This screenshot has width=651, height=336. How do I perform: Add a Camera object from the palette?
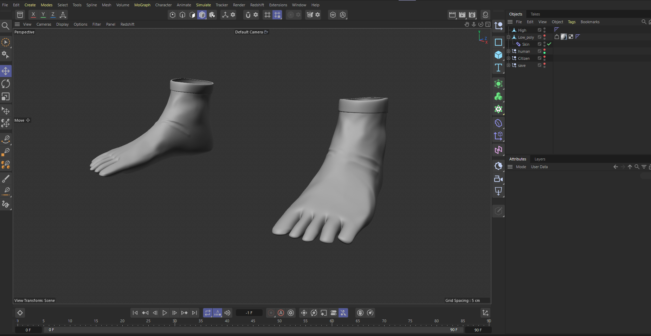coord(498,179)
